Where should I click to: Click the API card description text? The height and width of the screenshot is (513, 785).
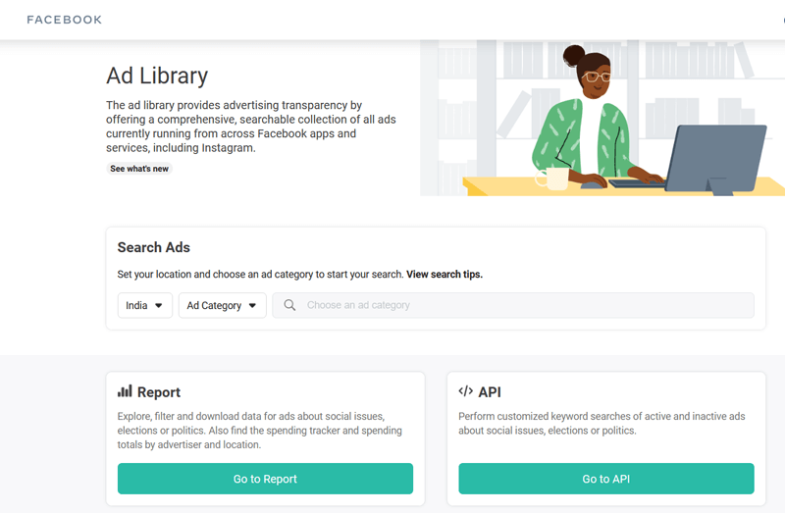tap(602, 424)
